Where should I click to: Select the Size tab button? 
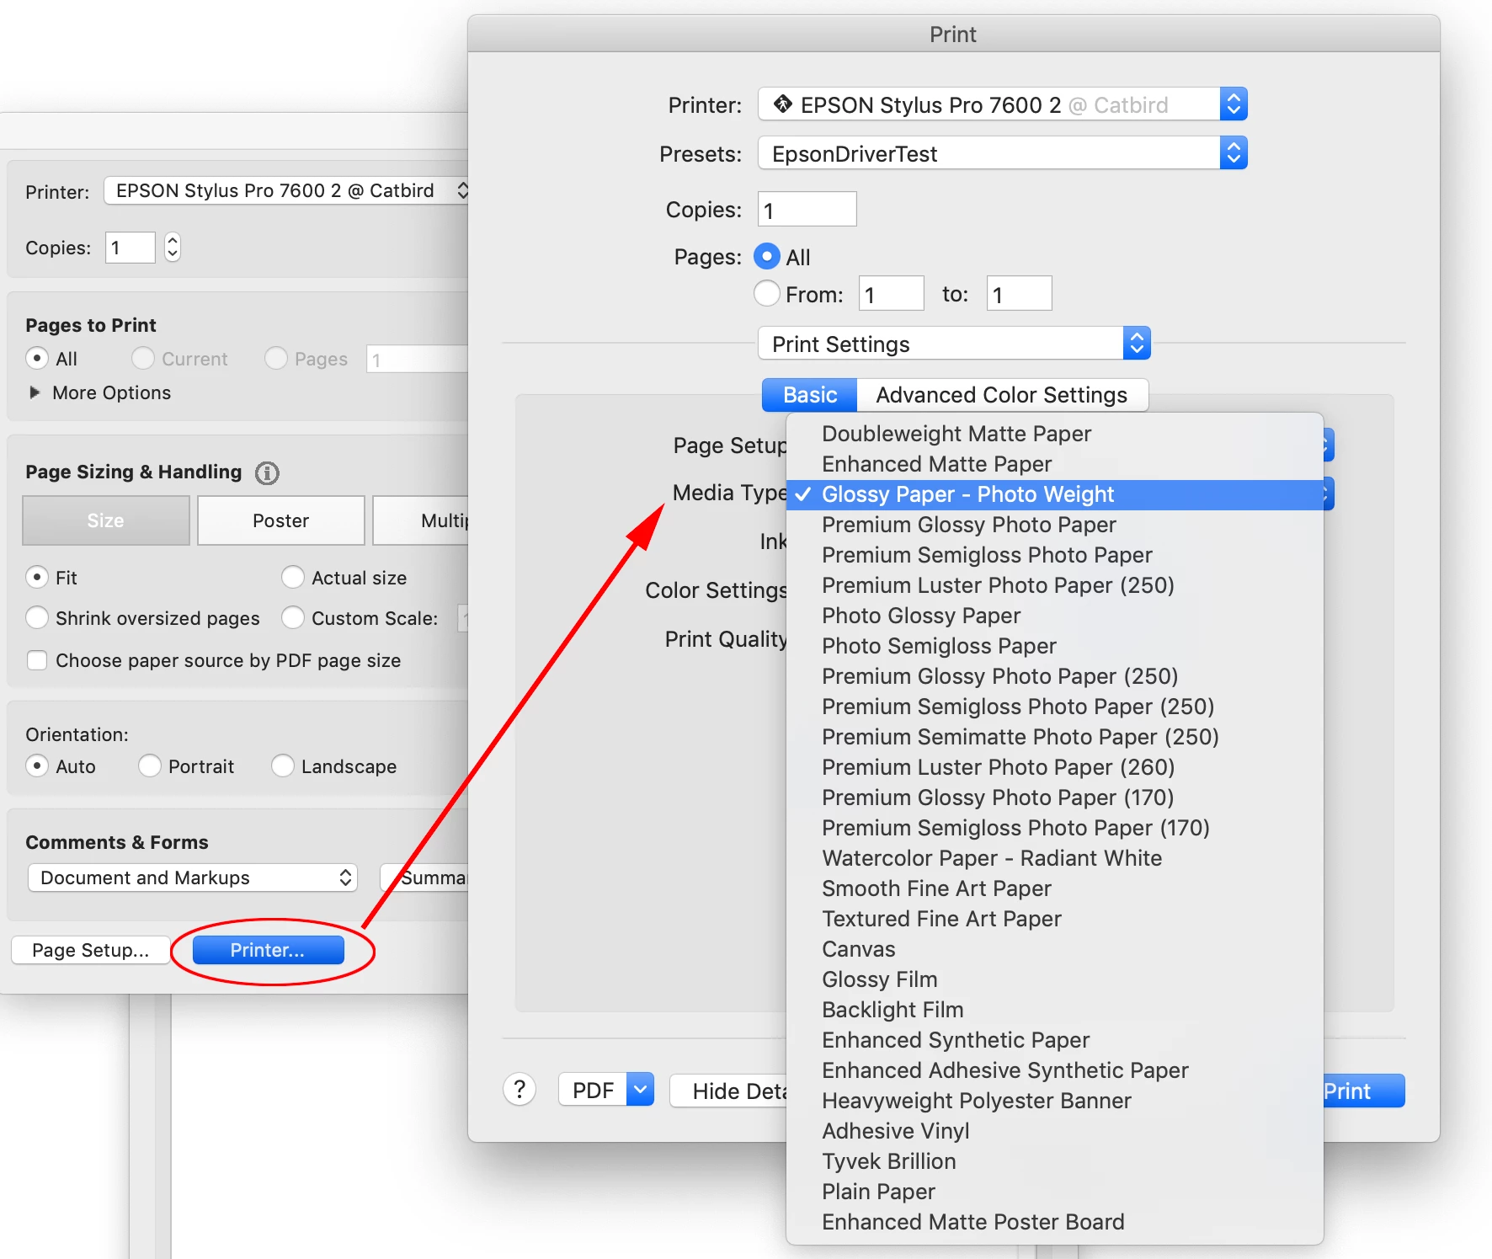coord(106,520)
